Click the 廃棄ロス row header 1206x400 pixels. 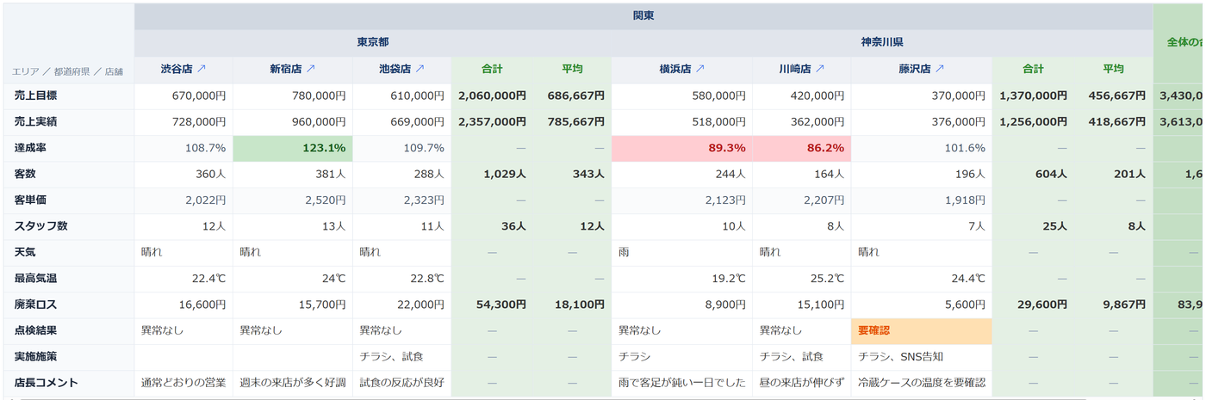pyautogui.click(x=67, y=305)
